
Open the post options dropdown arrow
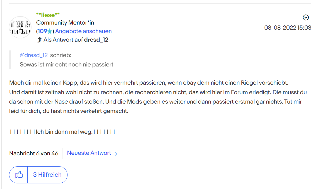306,18
